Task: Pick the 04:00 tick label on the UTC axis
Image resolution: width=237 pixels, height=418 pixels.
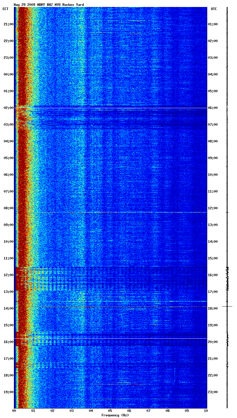Action: click(213, 74)
